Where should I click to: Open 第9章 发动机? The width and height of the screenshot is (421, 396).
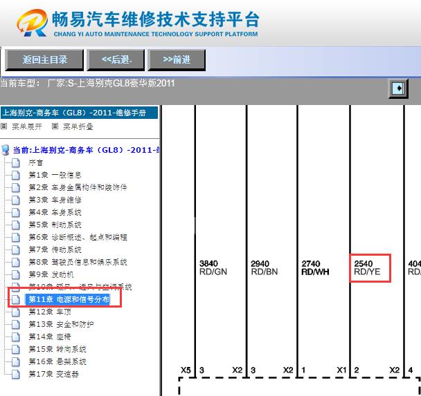51,274
